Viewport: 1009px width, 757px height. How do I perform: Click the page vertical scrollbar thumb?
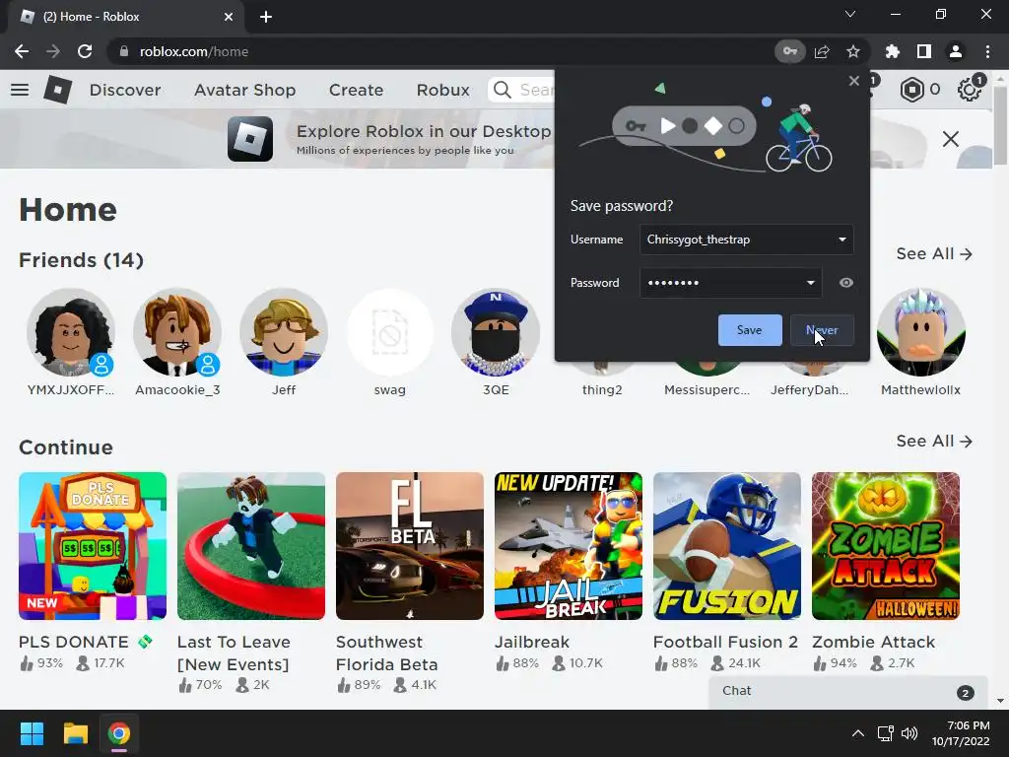pos(999,125)
